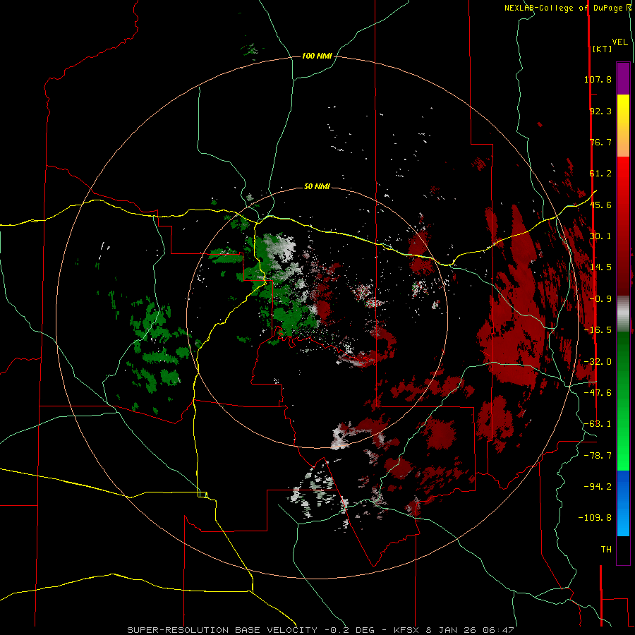Select the 30.1 velocity scale value

coord(600,236)
